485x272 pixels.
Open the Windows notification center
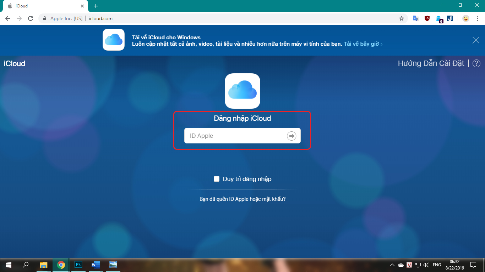(473, 265)
